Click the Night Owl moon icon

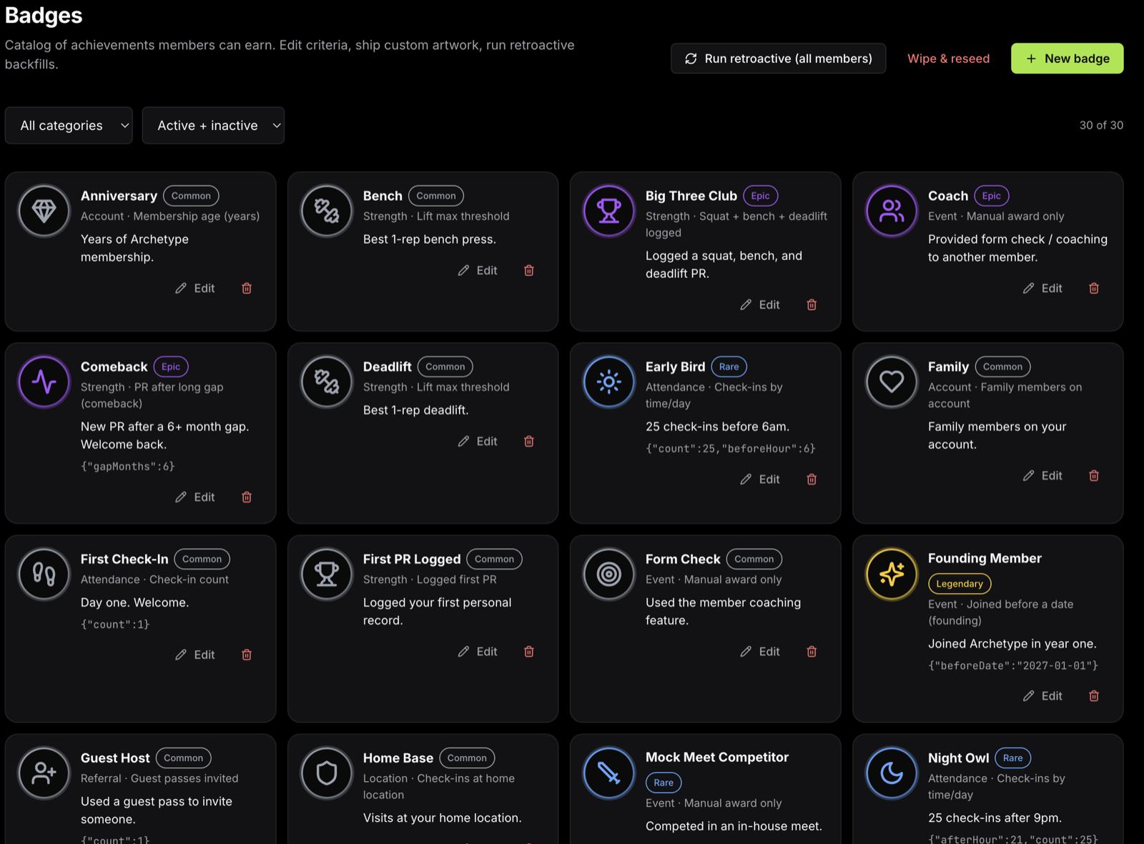(x=892, y=773)
